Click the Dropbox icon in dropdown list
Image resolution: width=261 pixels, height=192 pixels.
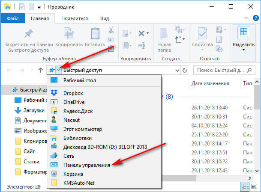click(x=54, y=93)
